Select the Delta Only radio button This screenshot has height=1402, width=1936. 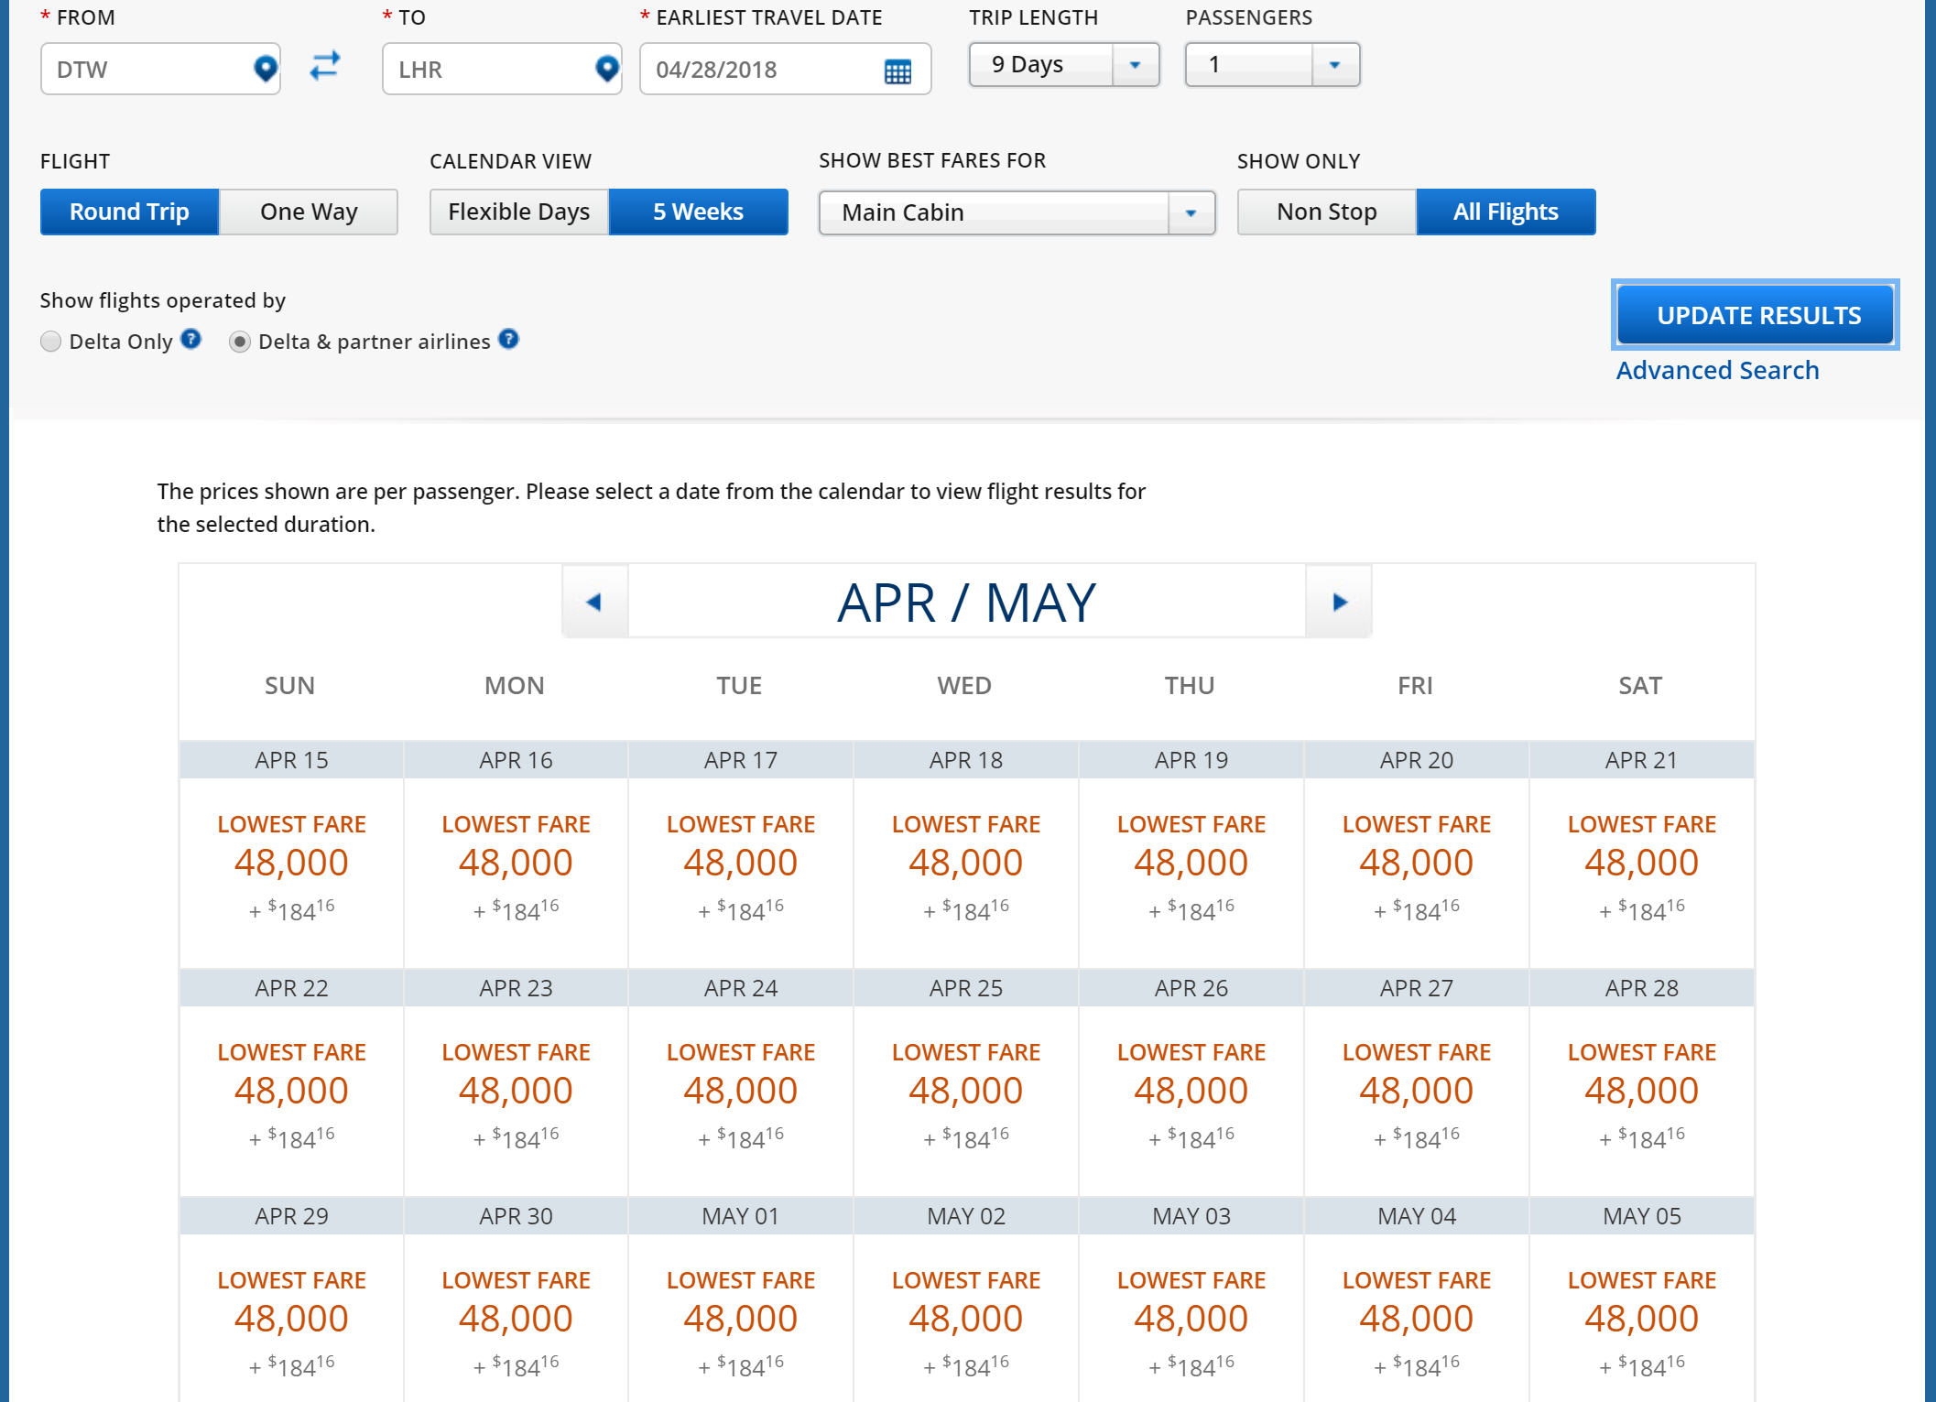pos(51,342)
